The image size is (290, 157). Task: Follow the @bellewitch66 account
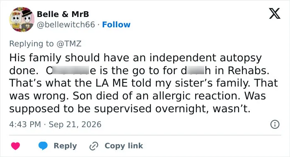(116, 24)
